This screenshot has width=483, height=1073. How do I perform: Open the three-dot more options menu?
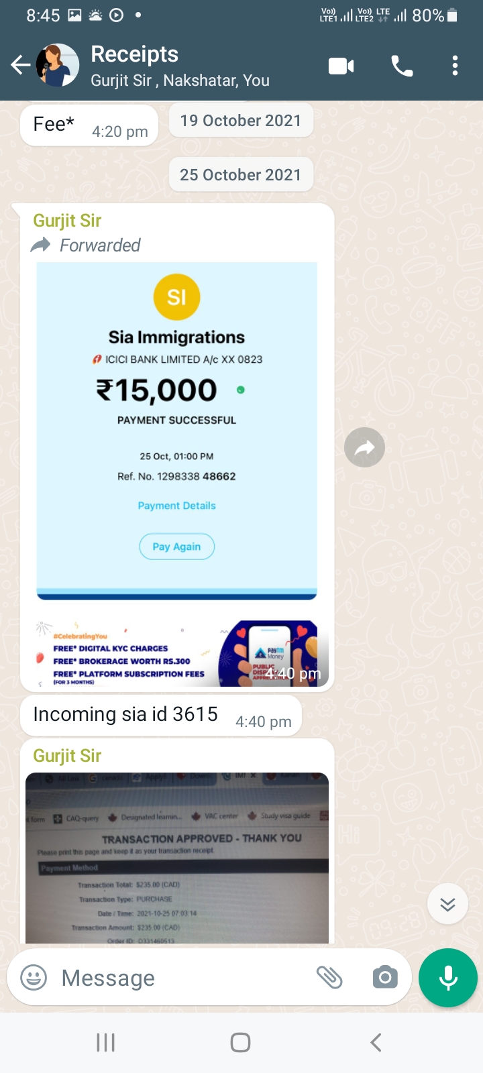click(455, 66)
